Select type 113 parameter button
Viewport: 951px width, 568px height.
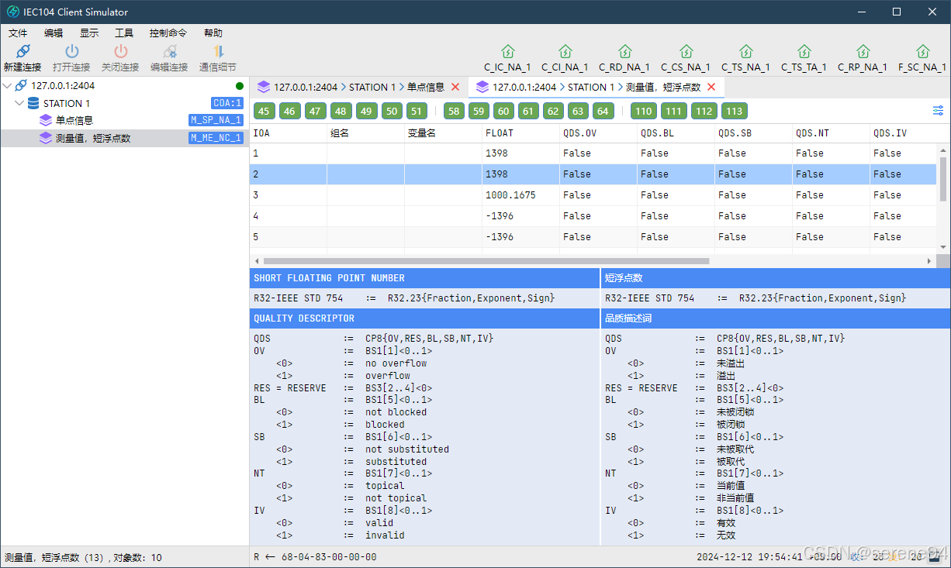(735, 111)
